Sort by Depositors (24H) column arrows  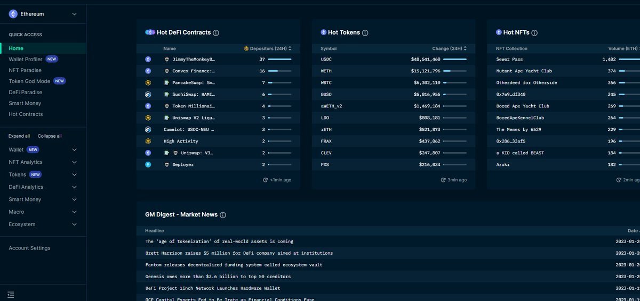click(290, 48)
